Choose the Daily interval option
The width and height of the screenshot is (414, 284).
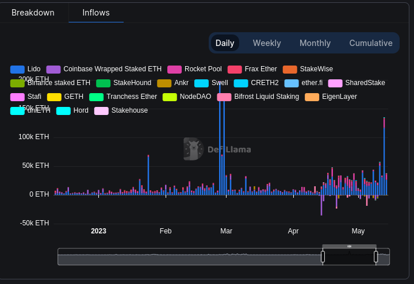(225, 43)
